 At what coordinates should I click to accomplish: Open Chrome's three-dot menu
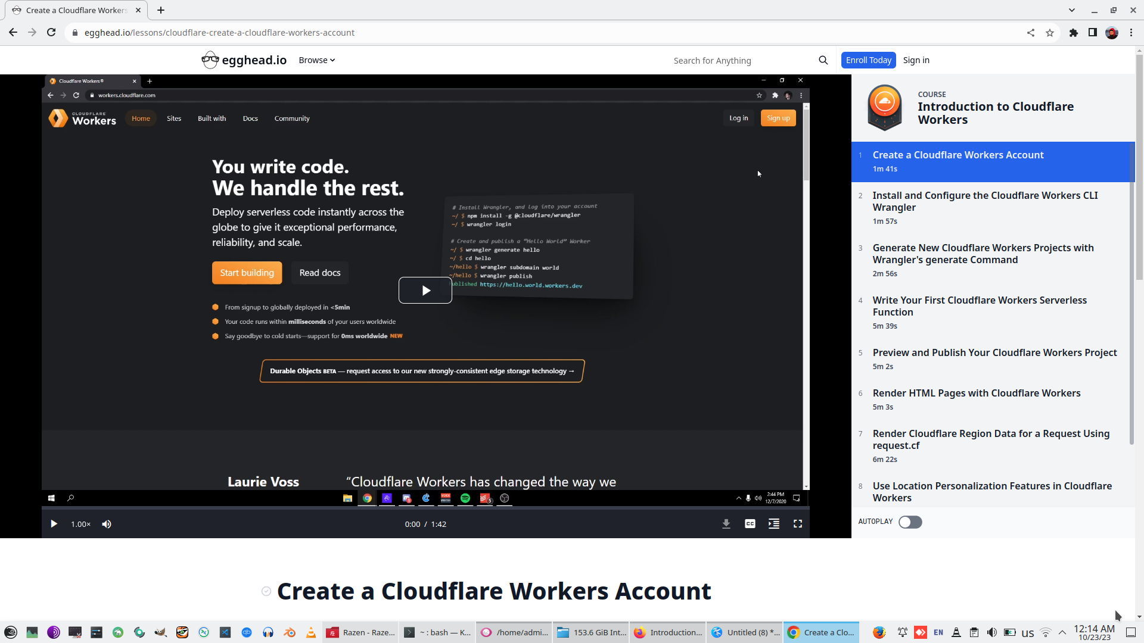coord(1131,32)
